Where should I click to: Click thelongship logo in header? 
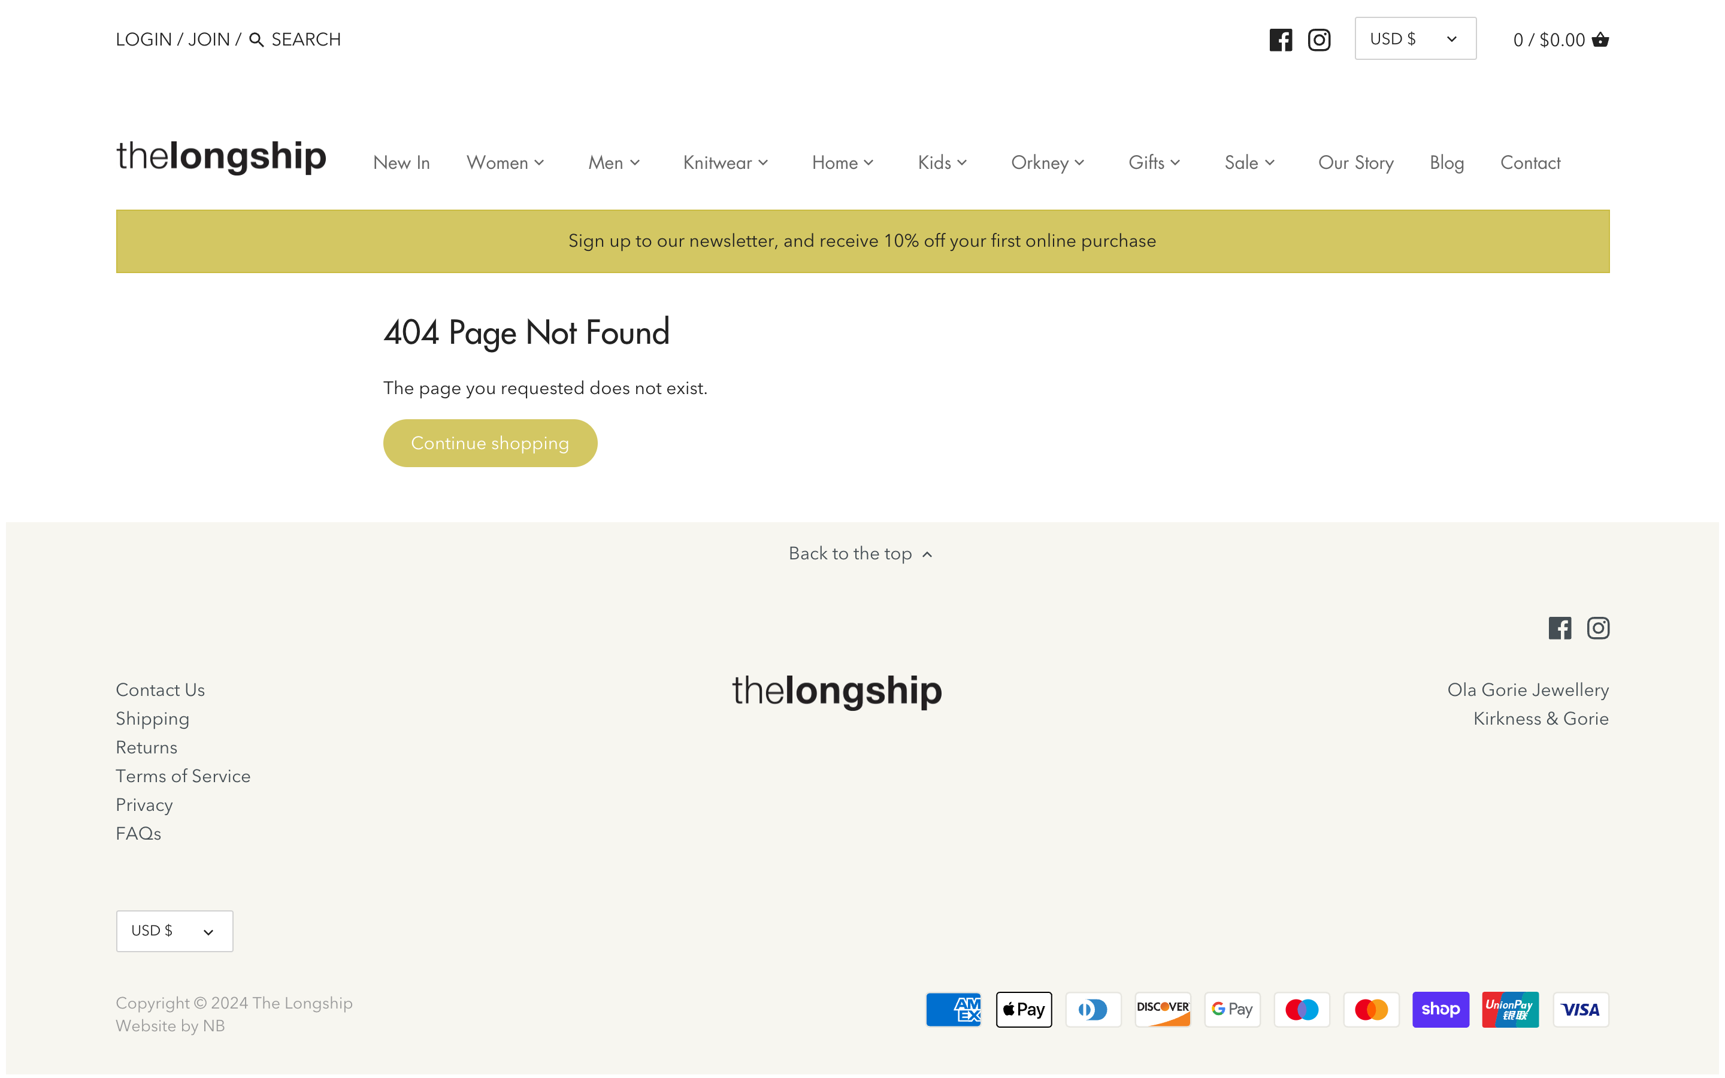click(221, 156)
